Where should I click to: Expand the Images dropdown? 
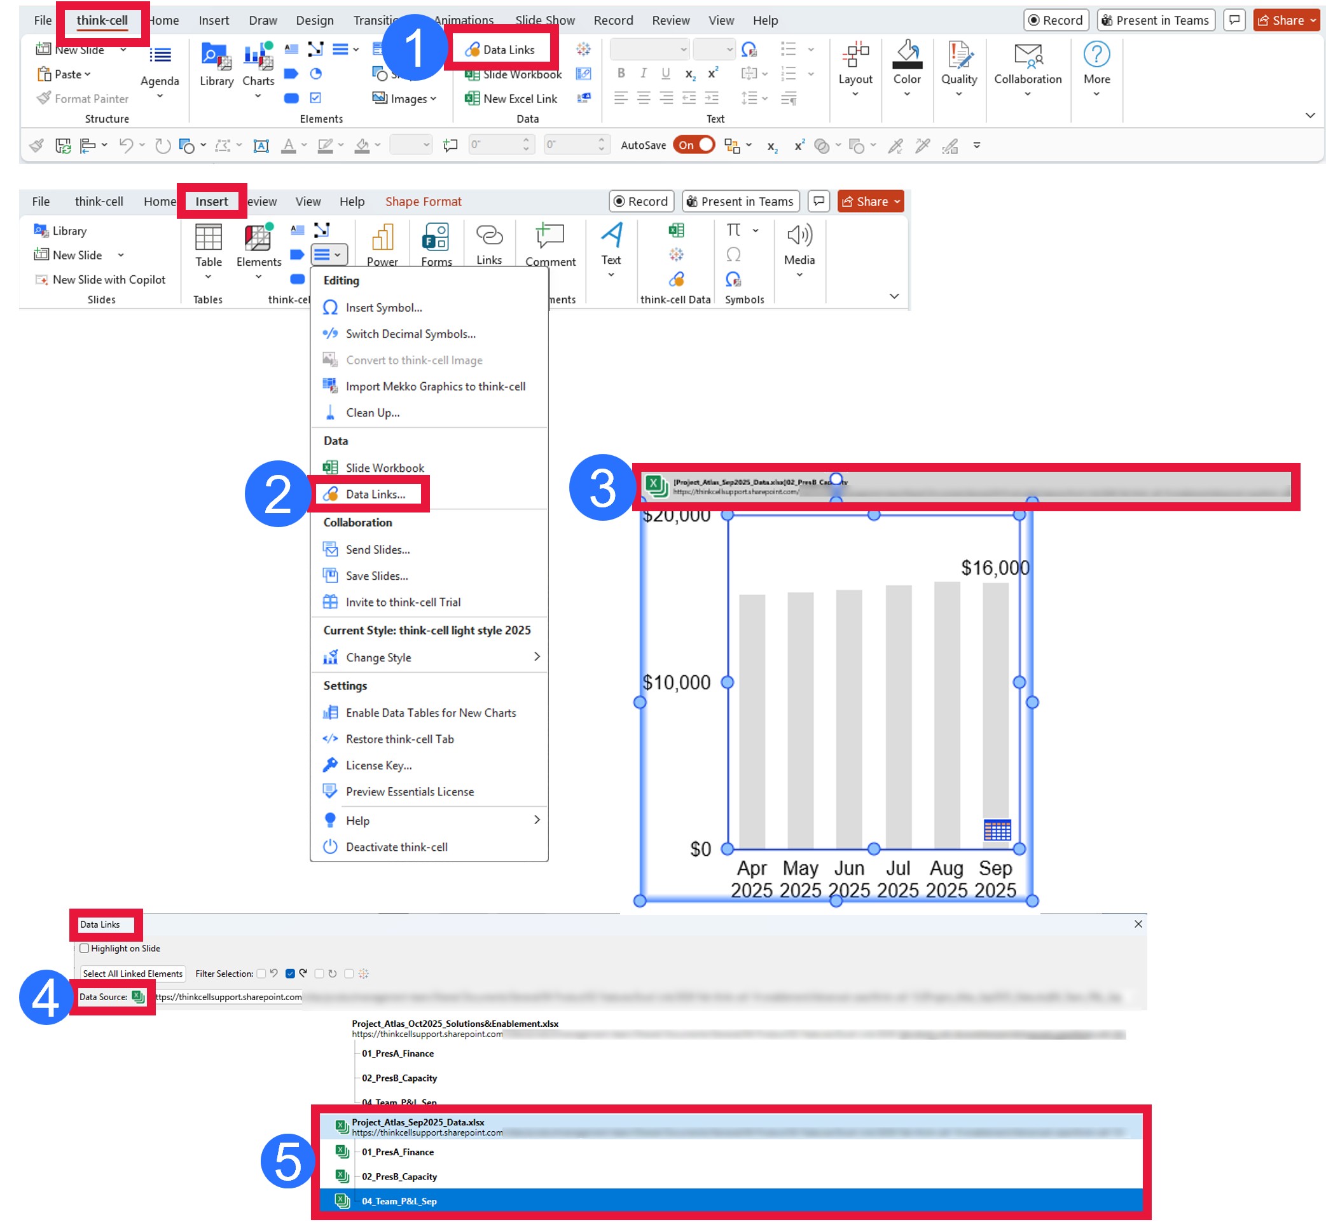[x=404, y=99]
